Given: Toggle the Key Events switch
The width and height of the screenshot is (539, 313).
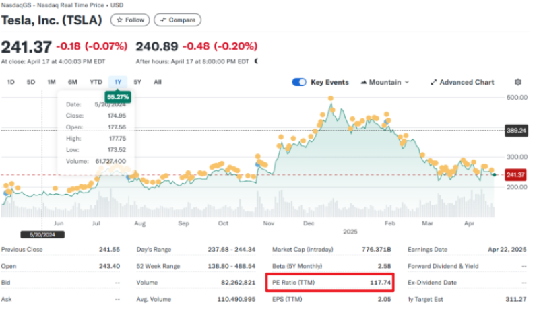Looking at the screenshot, I should (x=299, y=83).
